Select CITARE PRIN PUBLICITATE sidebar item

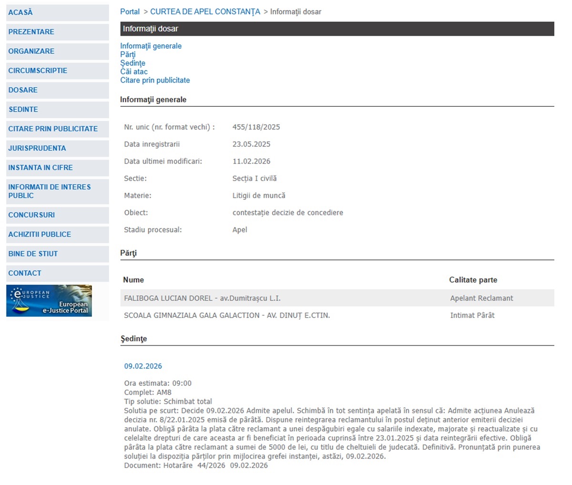tap(57, 129)
